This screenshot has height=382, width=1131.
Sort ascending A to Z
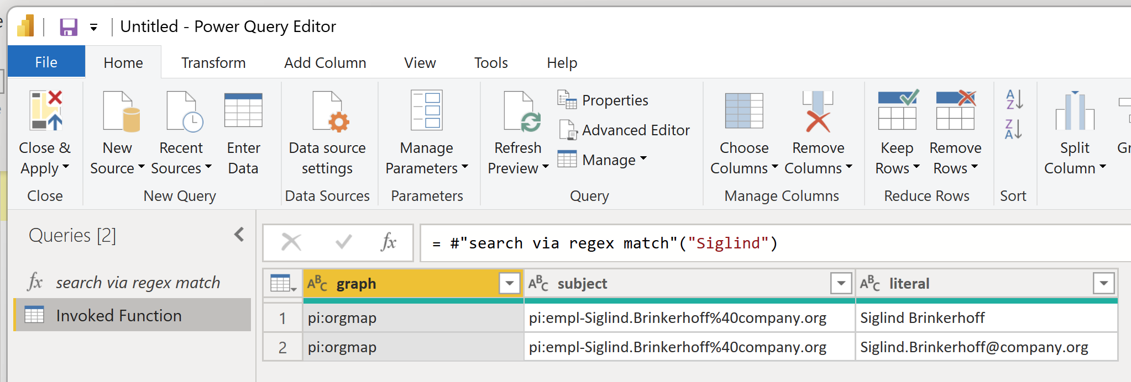click(1014, 99)
